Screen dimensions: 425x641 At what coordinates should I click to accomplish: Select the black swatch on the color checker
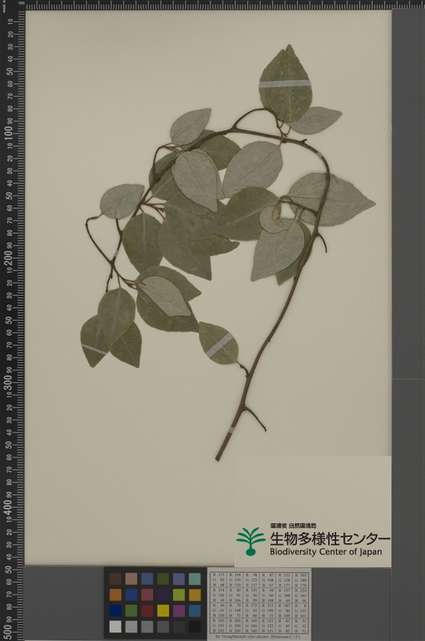[194, 627]
